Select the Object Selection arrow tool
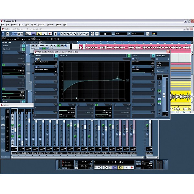The width and height of the screenshot is (194, 194). point(56,34)
